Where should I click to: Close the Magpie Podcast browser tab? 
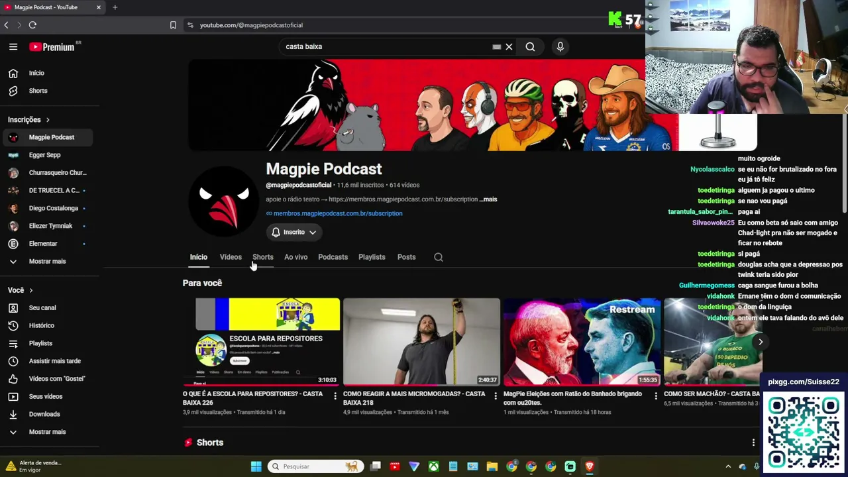[x=99, y=7]
